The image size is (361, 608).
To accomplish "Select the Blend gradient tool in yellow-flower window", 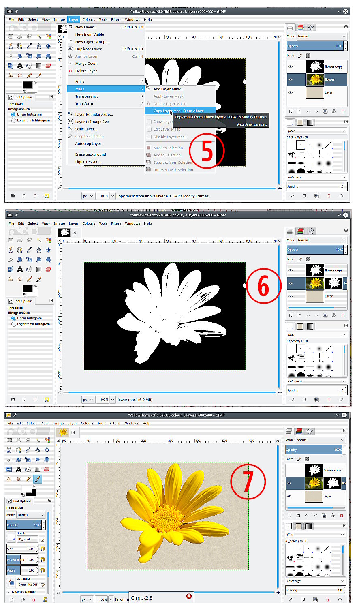I will click(38, 469).
